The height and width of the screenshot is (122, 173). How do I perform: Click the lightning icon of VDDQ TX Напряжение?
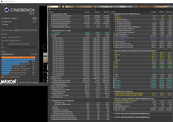tap(114, 34)
